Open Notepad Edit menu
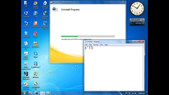This screenshot has width=169, height=95. 90,45
